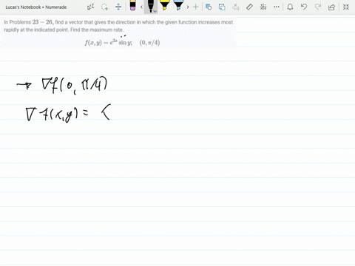The height and width of the screenshot is (266, 355).
Task: Show previous pens in the pen gallery
Action: click(x=141, y=7)
